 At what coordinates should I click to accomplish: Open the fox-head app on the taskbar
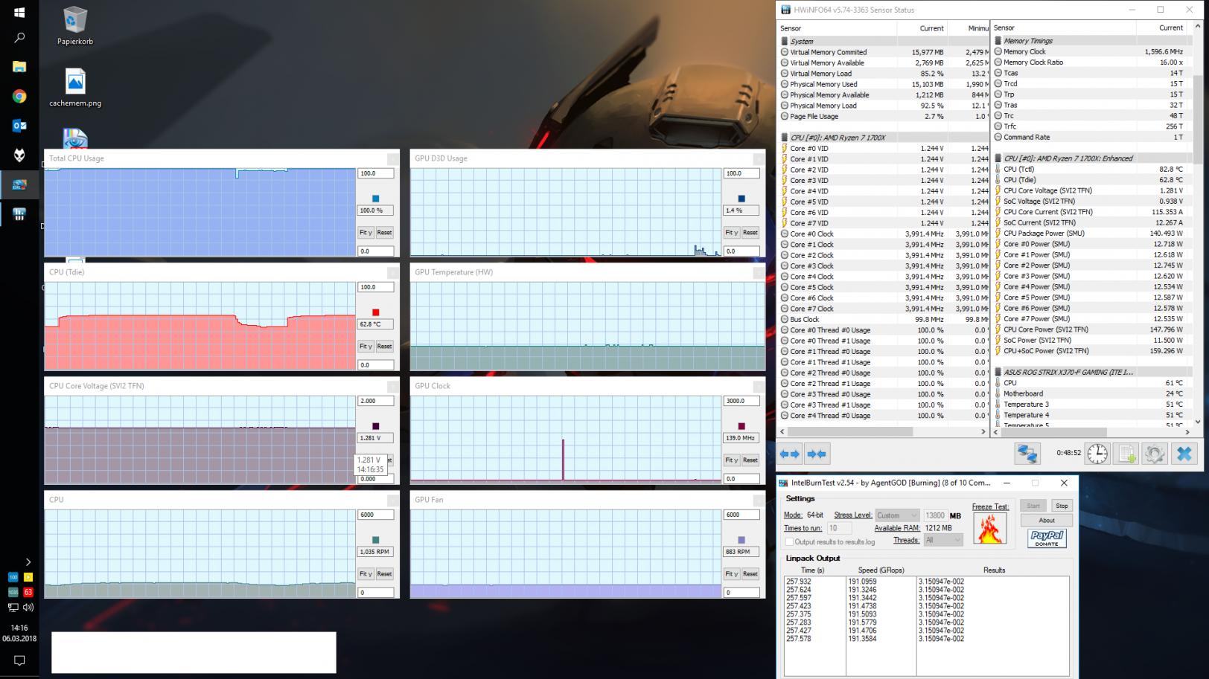coord(19,155)
